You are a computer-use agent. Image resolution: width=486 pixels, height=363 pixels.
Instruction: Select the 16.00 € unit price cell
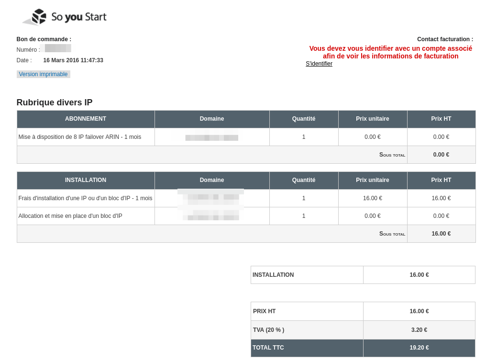[373, 198]
